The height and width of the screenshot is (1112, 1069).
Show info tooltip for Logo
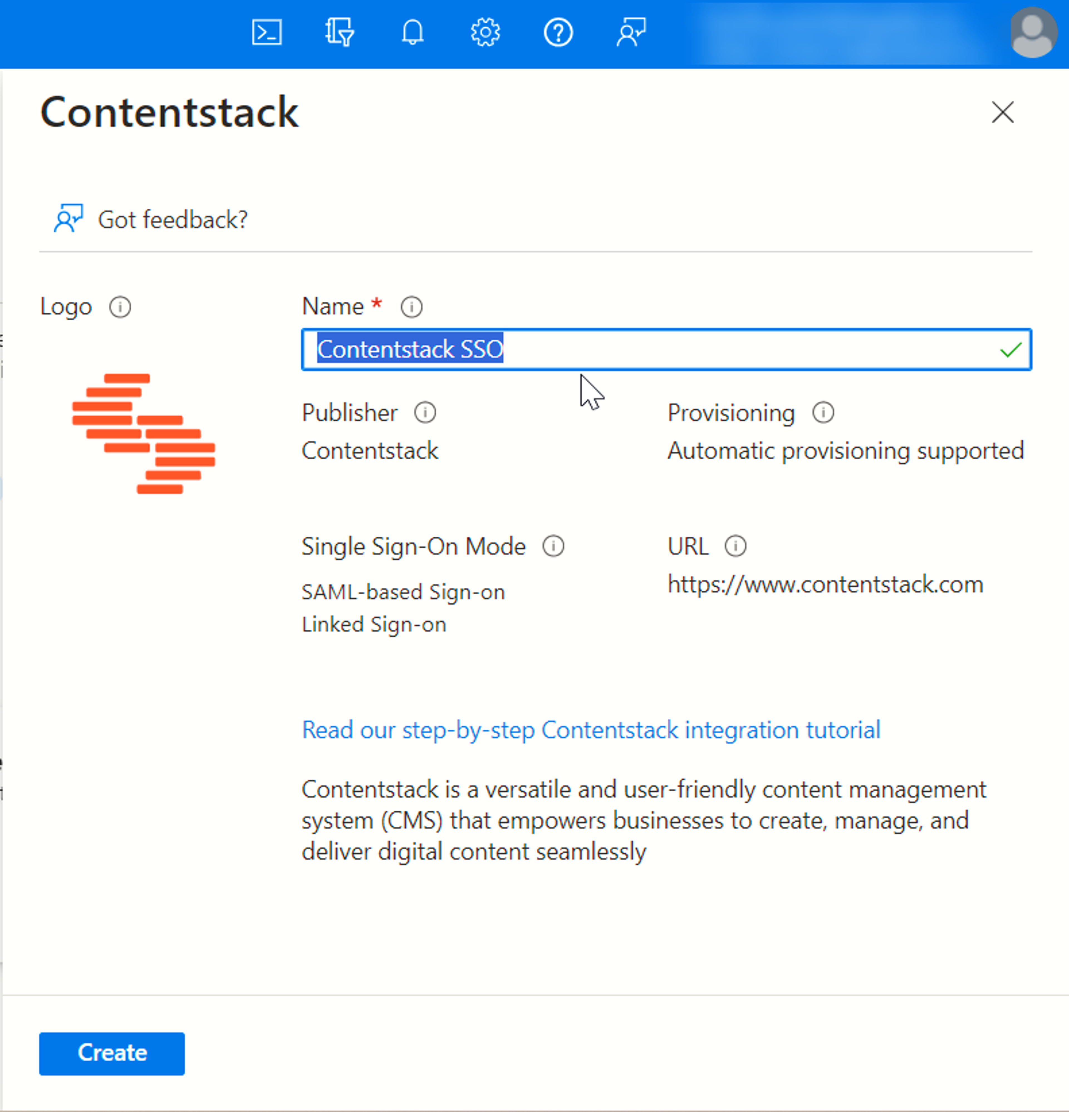pyautogui.click(x=120, y=307)
